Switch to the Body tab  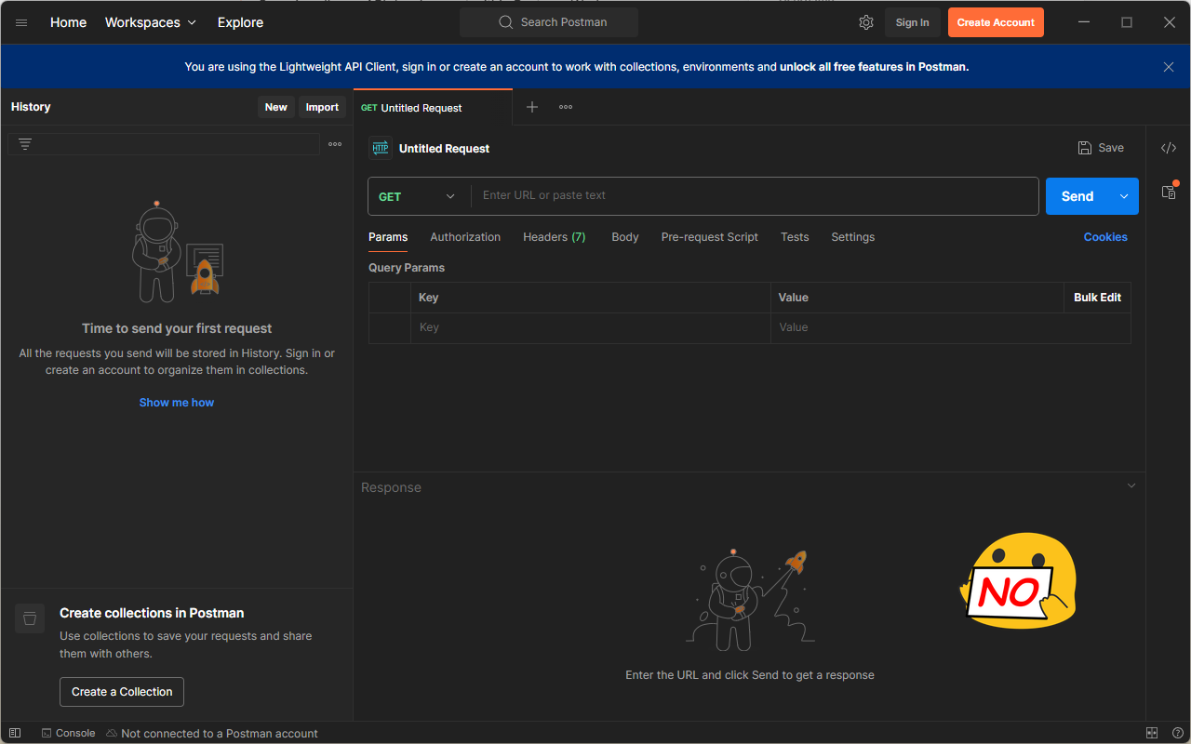coord(625,237)
